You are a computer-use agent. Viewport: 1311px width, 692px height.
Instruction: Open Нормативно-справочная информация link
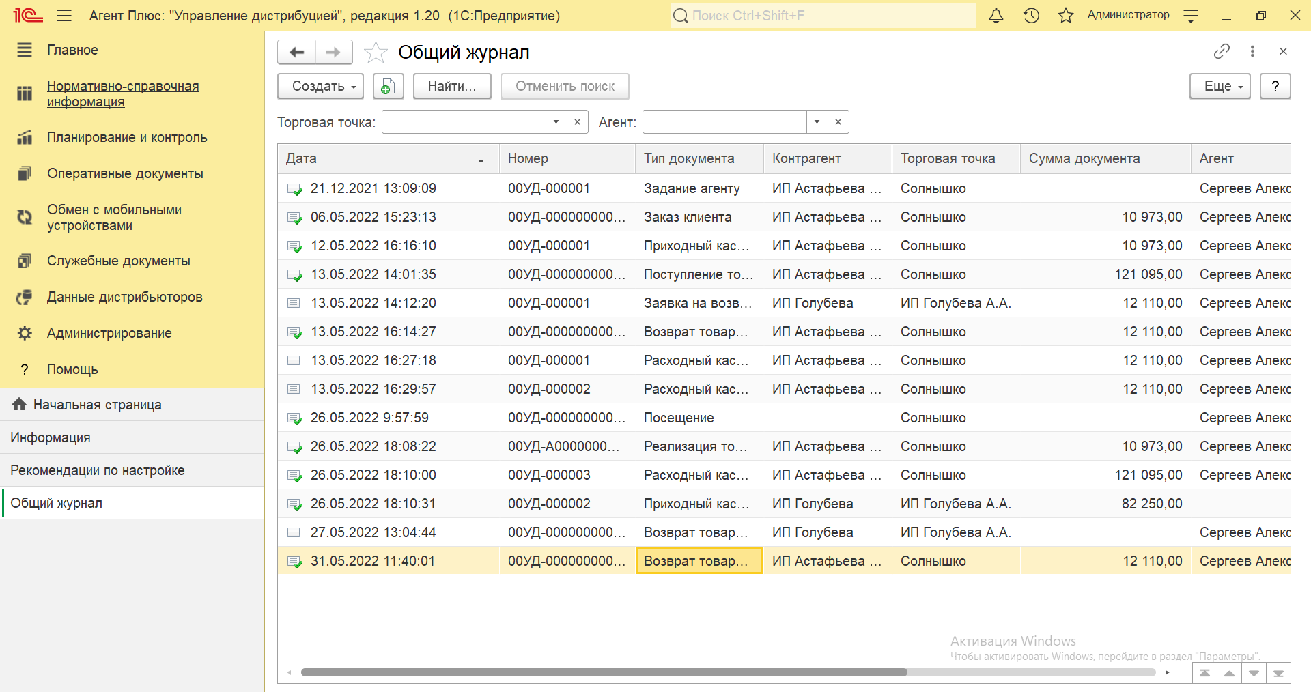point(123,94)
